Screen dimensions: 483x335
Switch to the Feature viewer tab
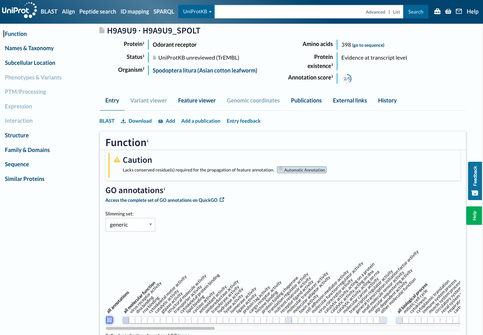pyautogui.click(x=197, y=100)
